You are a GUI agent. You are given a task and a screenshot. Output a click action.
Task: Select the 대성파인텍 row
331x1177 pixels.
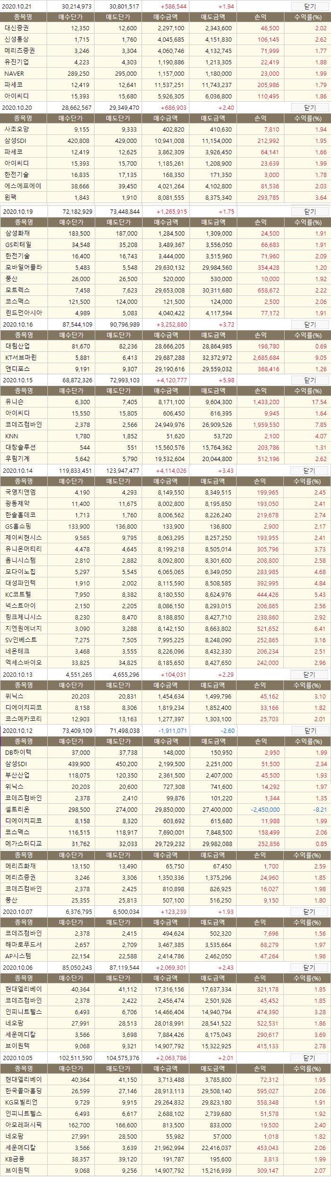click(x=165, y=583)
